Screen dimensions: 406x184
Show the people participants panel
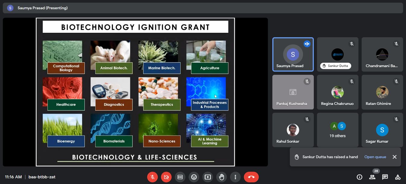[x=372, y=177]
